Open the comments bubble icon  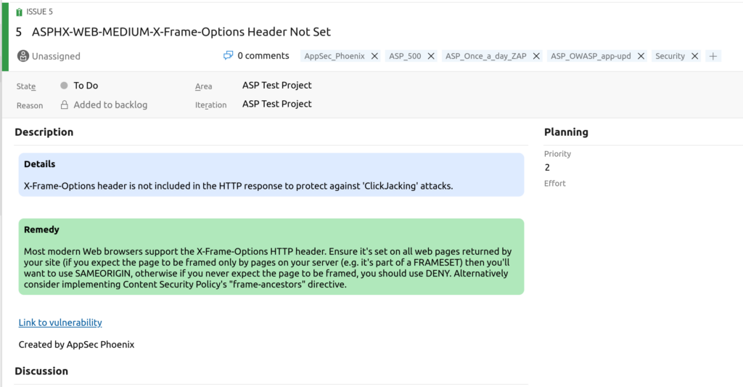coord(228,55)
